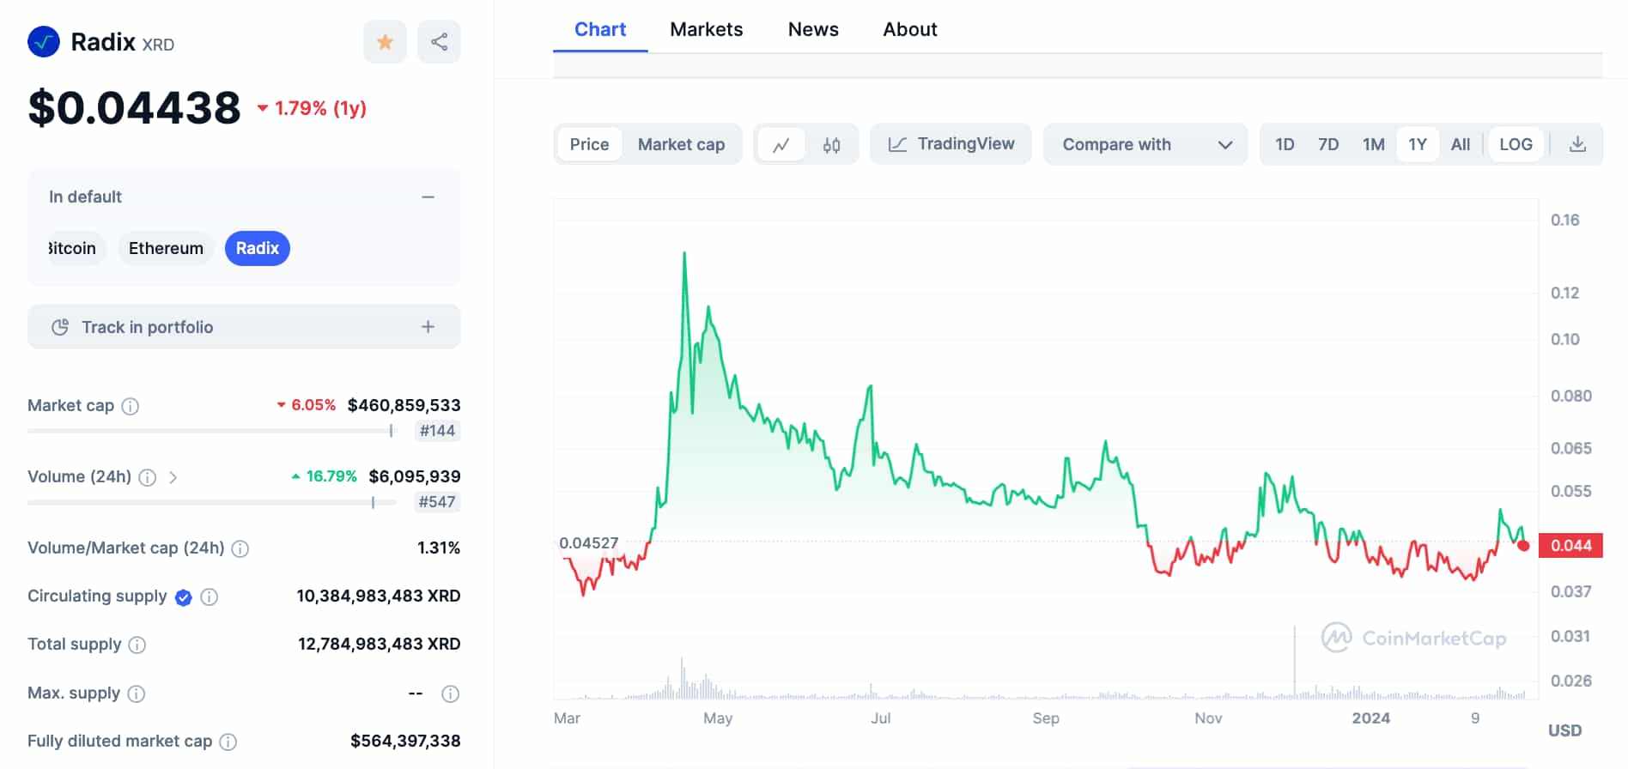The height and width of the screenshot is (769, 1628).
Task: Open the Chart tab
Action: [x=600, y=29]
